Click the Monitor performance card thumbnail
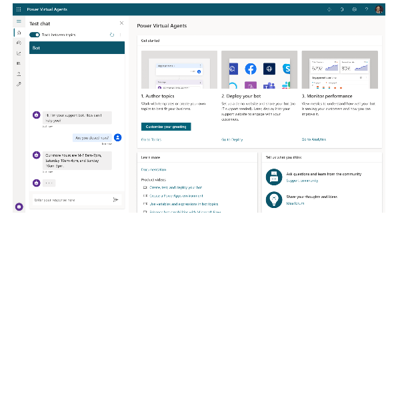 click(340, 69)
